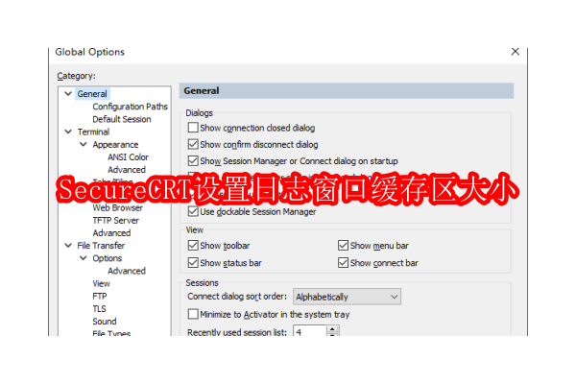Open FTP category
Viewport: 576px width, 384px height.
tap(100, 296)
